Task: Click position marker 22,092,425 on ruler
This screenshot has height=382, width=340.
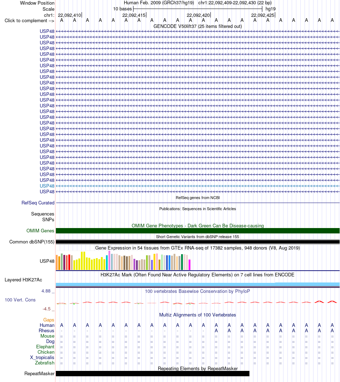Action: click(263, 15)
